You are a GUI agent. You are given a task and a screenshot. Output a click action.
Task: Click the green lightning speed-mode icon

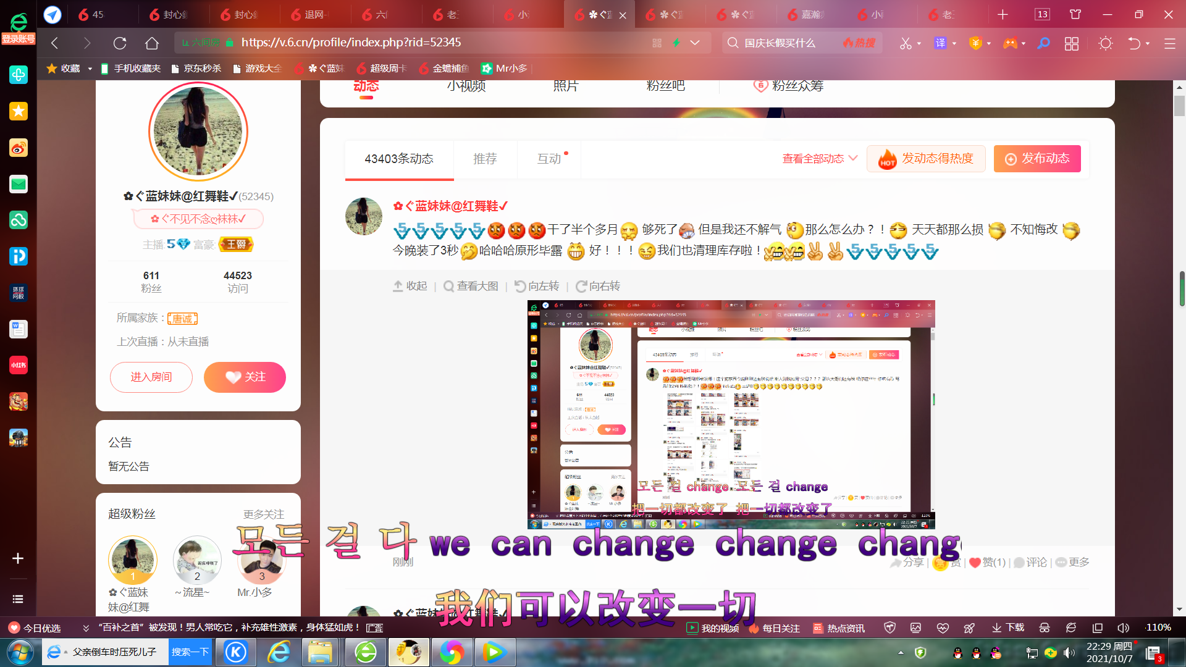click(676, 43)
